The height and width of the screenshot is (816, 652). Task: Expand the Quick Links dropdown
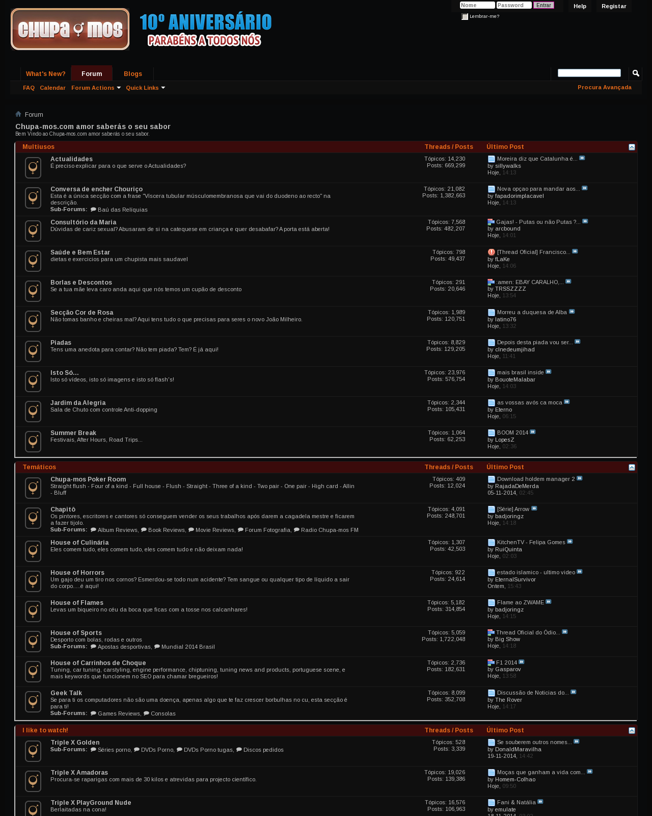[x=146, y=88]
